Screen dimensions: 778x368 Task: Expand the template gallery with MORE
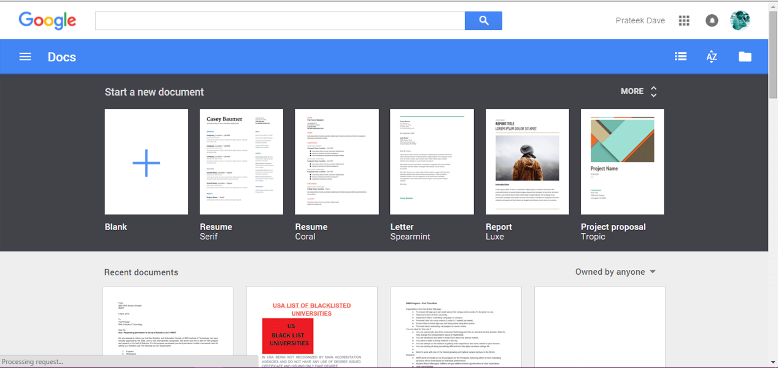coord(639,91)
